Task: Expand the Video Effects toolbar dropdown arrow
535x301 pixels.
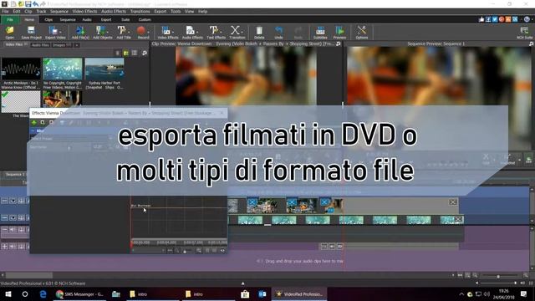Action: (x=174, y=32)
